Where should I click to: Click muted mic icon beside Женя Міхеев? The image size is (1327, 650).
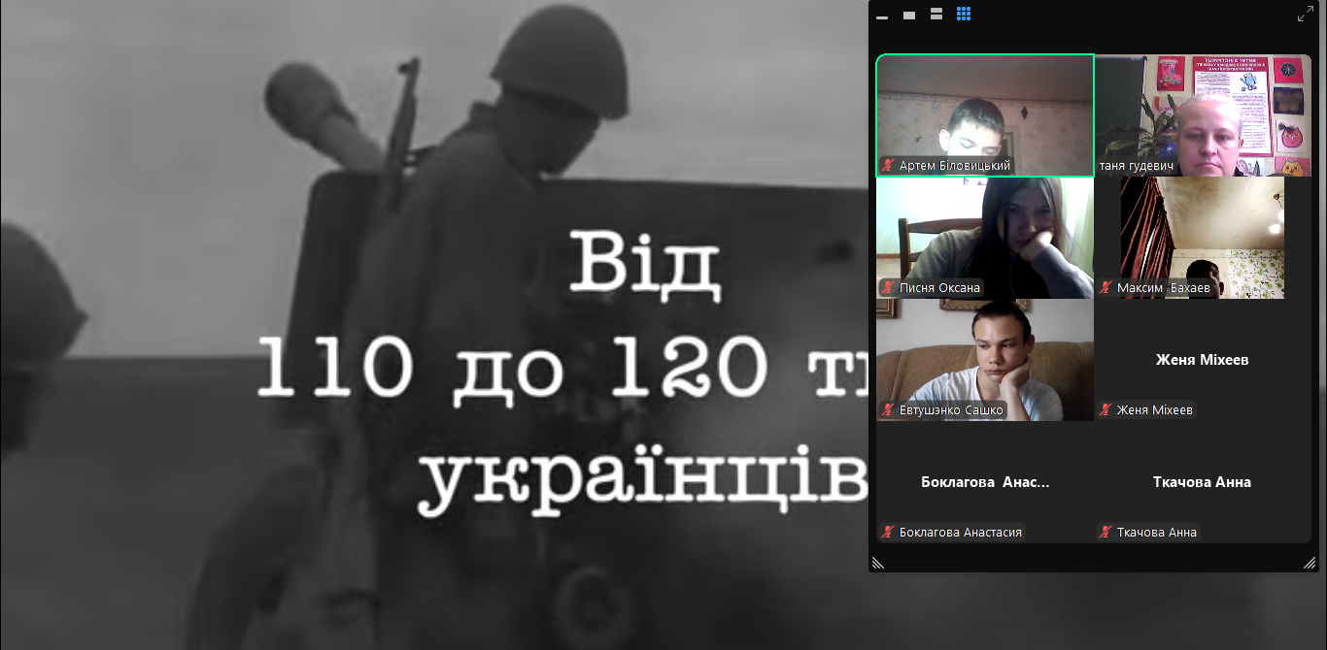coord(1106,410)
